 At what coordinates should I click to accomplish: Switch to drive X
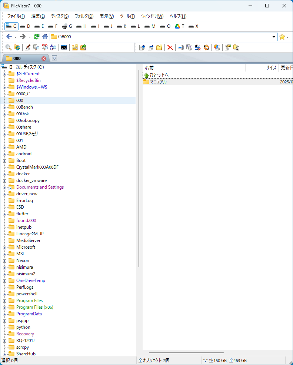[x=193, y=26]
